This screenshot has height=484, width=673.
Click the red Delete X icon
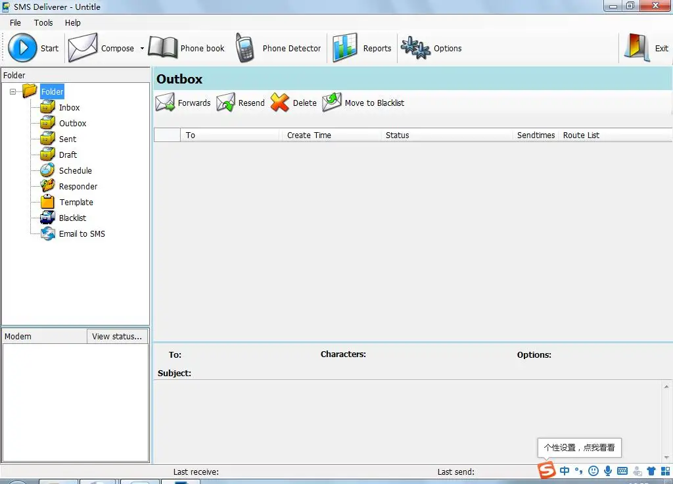[x=280, y=103]
